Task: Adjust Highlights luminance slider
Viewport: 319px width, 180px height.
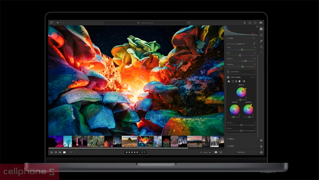Action: tap(249, 117)
